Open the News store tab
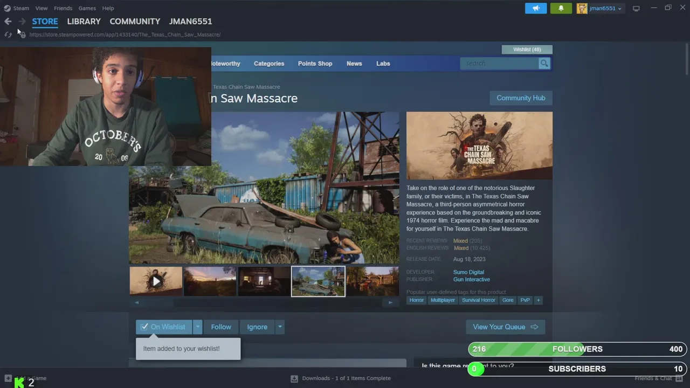The image size is (690, 388). coord(354,64)
